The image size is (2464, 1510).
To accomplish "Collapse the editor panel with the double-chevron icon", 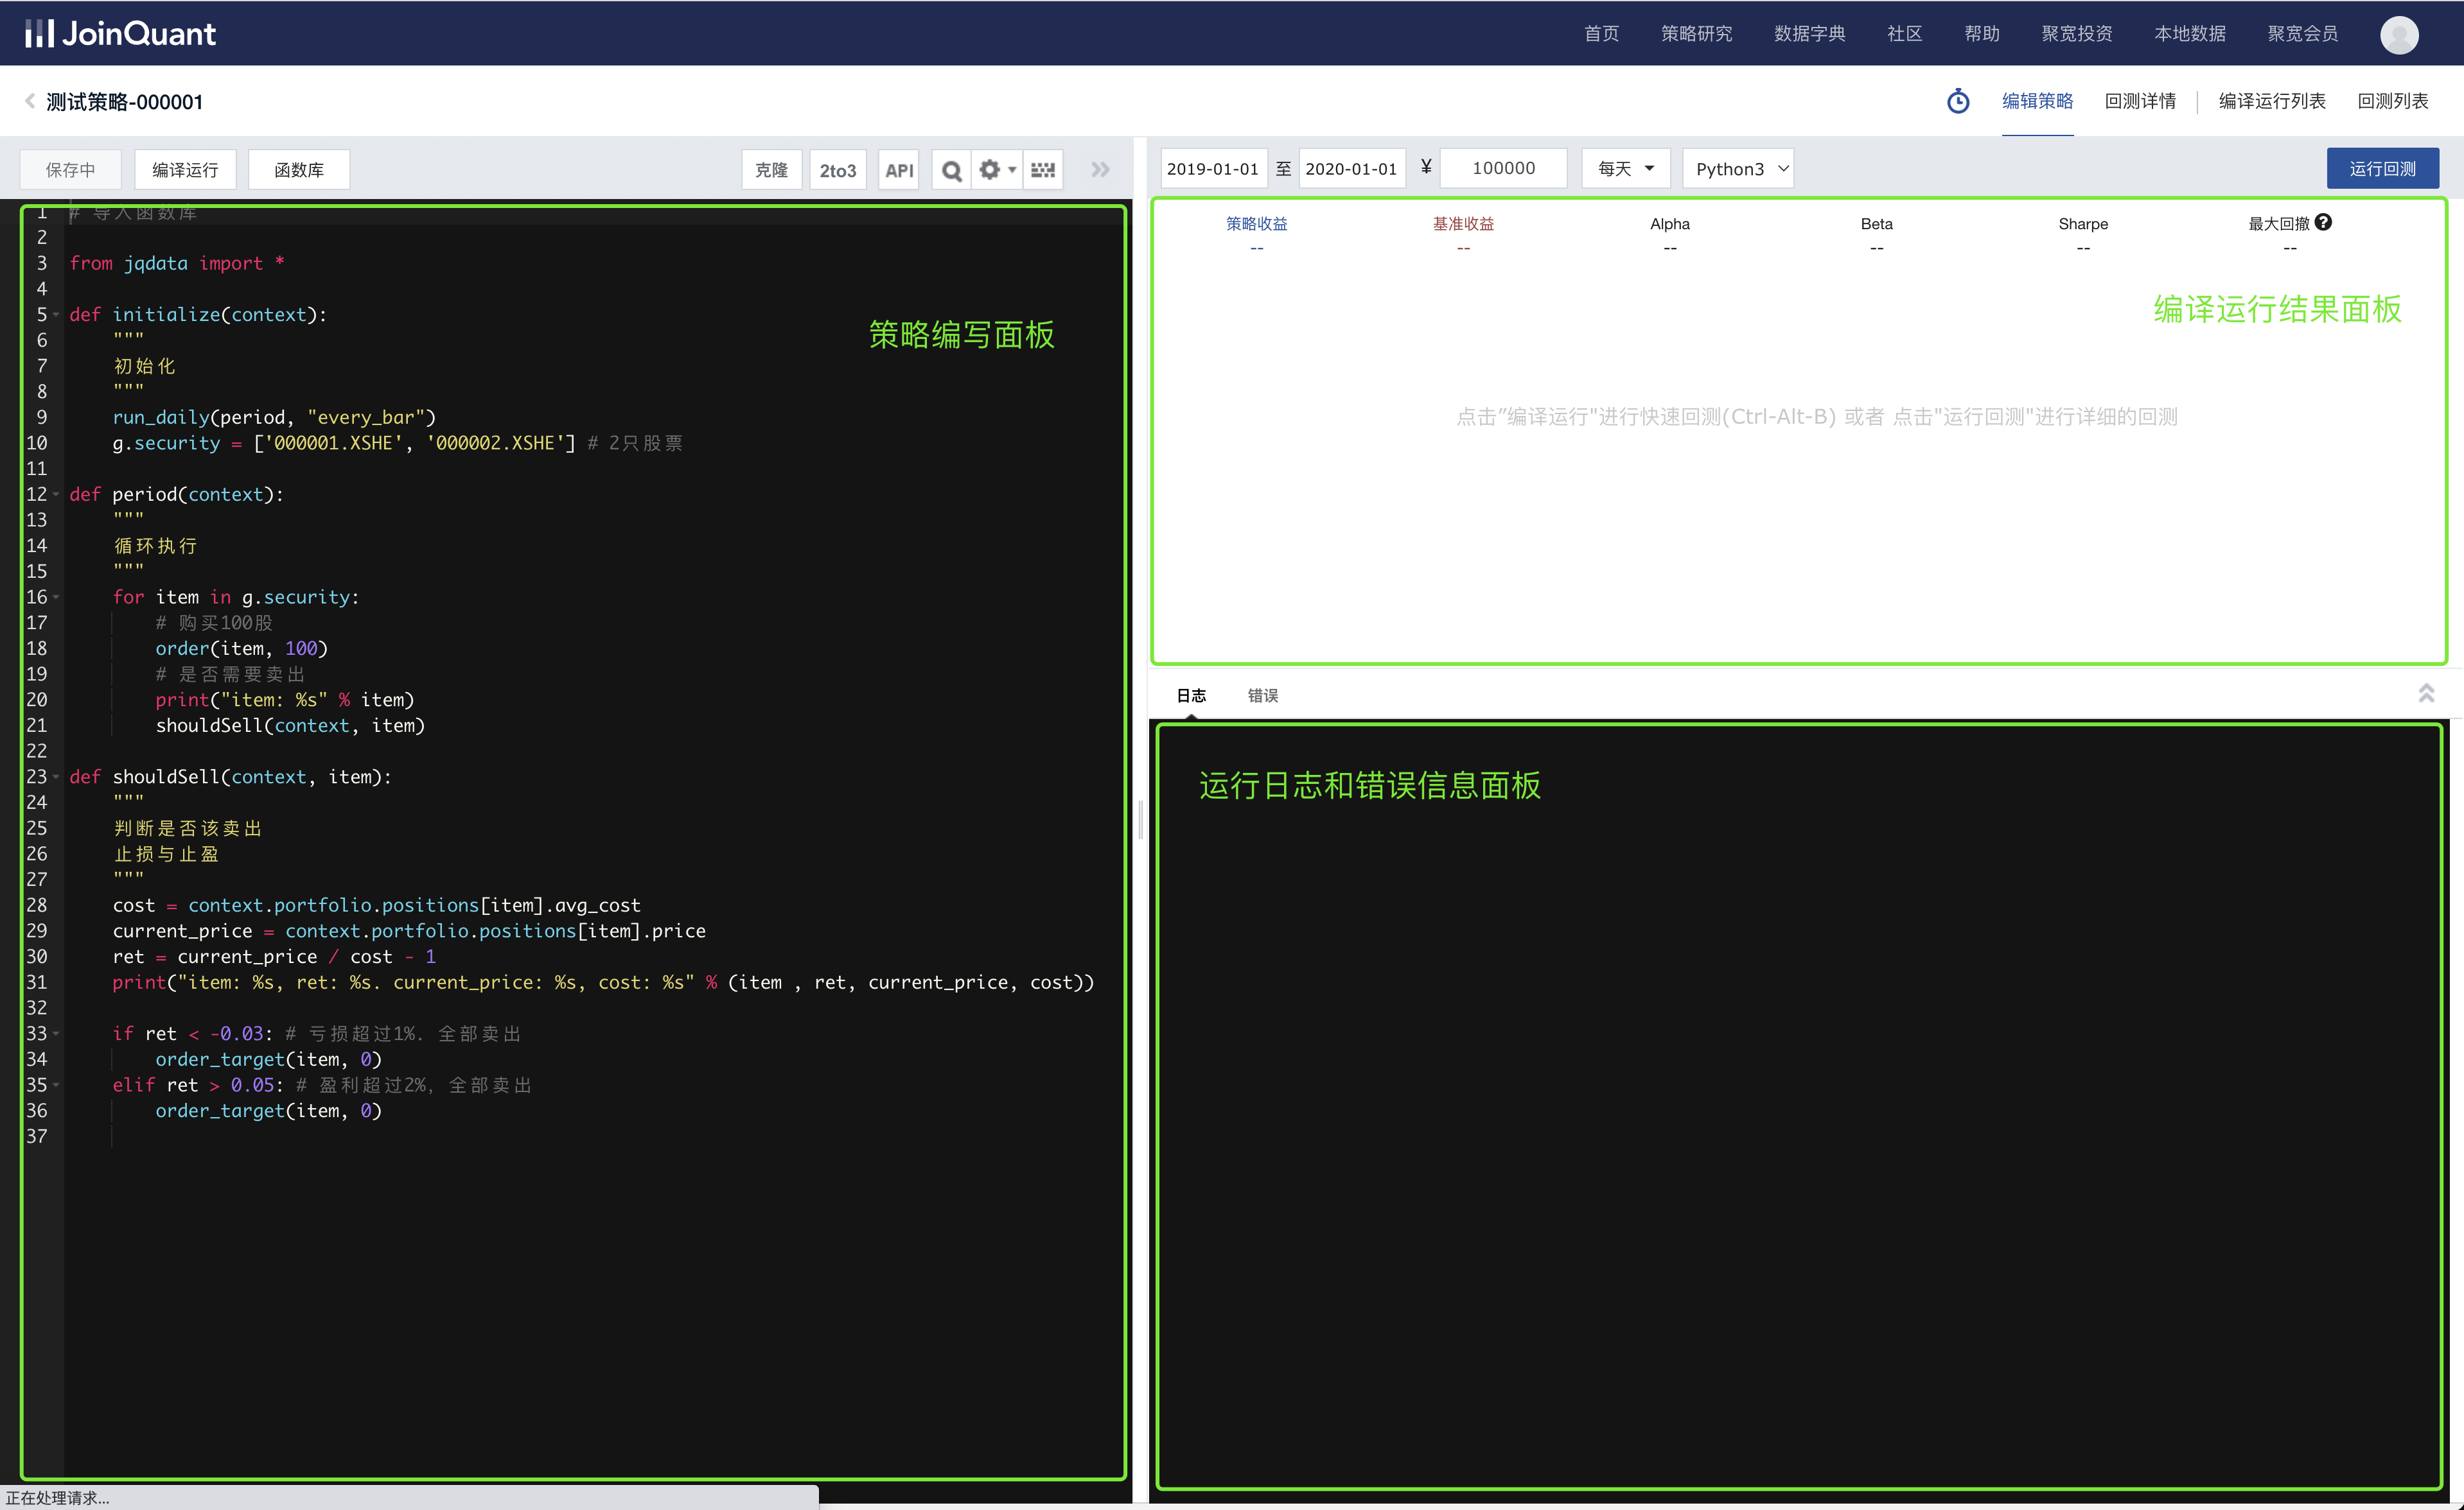I will click(1100, 170).
